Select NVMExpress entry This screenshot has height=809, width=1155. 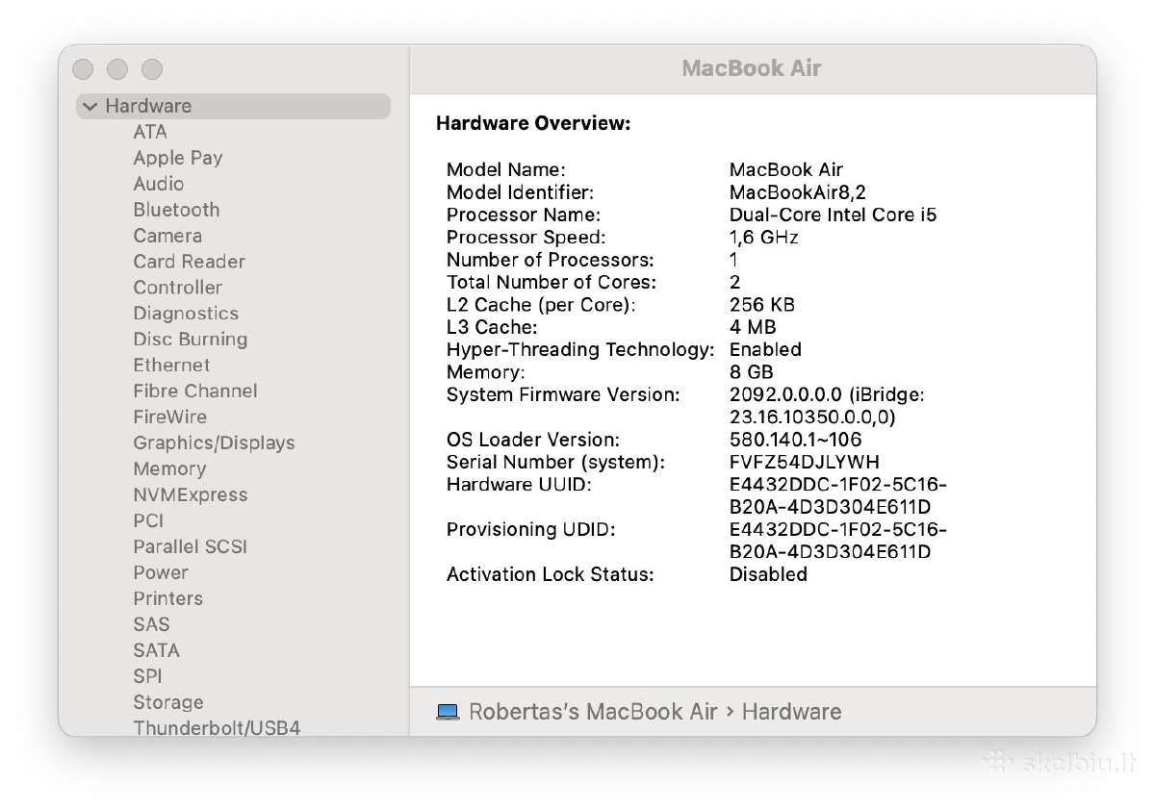[191, 495]
